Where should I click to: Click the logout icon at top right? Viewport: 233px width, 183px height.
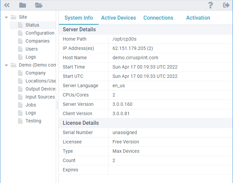click(226, 5)
